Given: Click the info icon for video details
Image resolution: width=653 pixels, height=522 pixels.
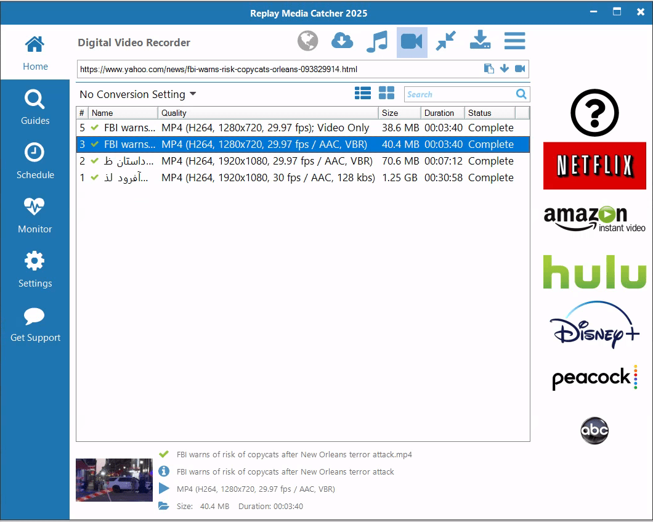Looking at the screenshot, I should click(164, 471).
